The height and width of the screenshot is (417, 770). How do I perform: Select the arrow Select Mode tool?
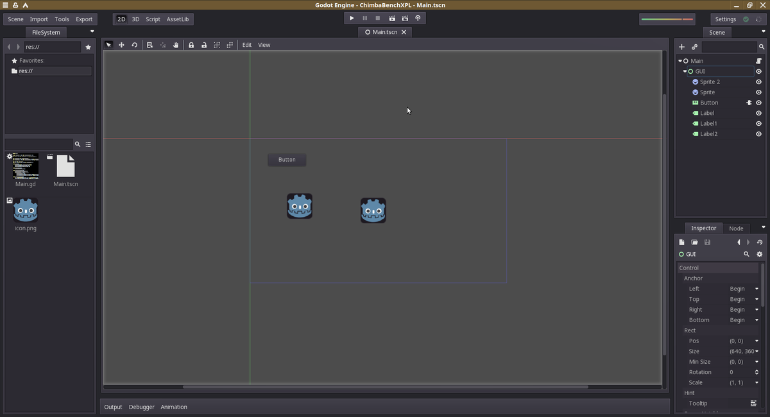[108, 45]
